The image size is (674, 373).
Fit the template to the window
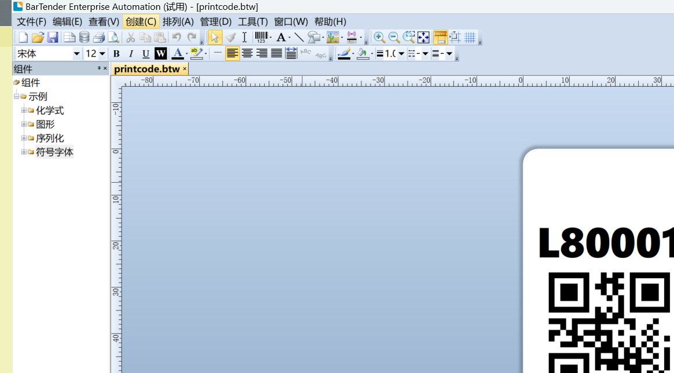423,37
